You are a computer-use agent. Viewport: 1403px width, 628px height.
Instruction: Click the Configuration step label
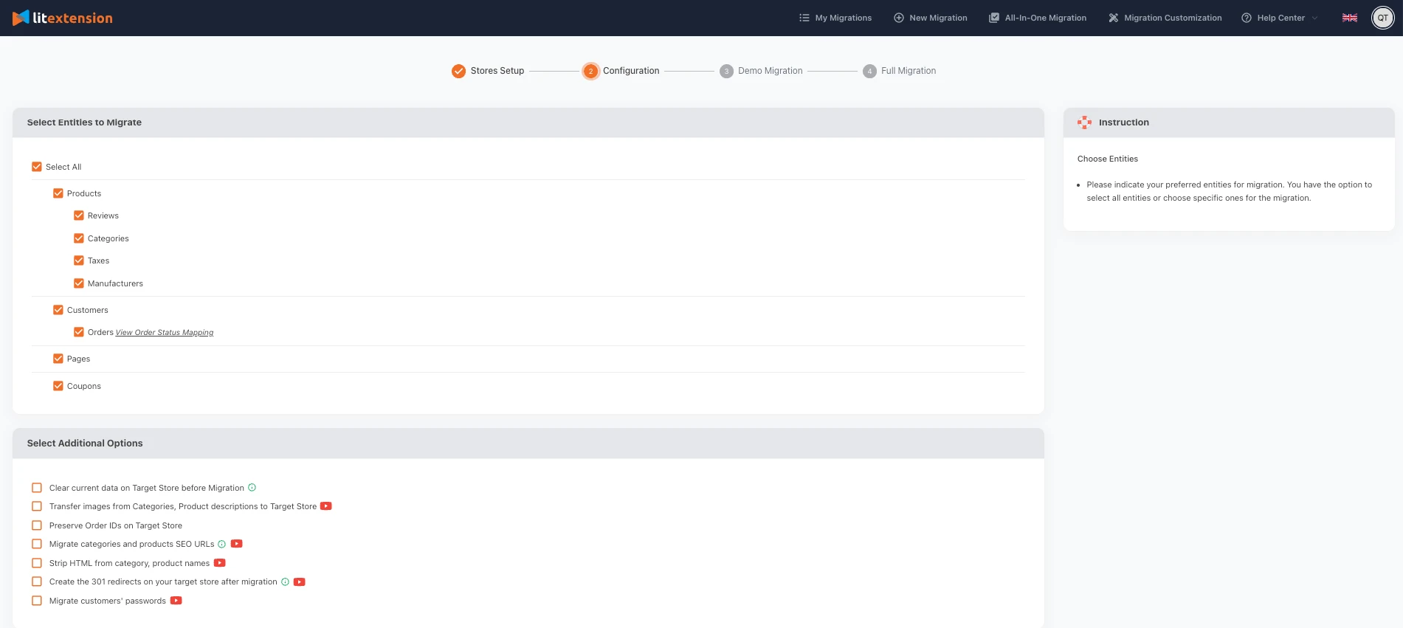click(631, 71)
